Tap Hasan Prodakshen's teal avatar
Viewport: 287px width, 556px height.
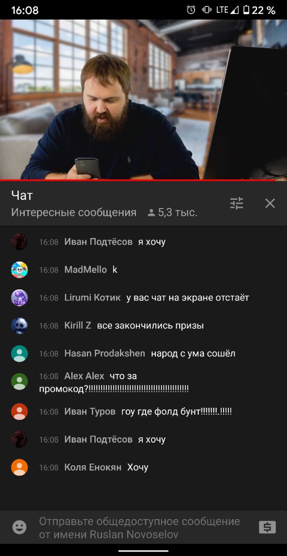20,354
